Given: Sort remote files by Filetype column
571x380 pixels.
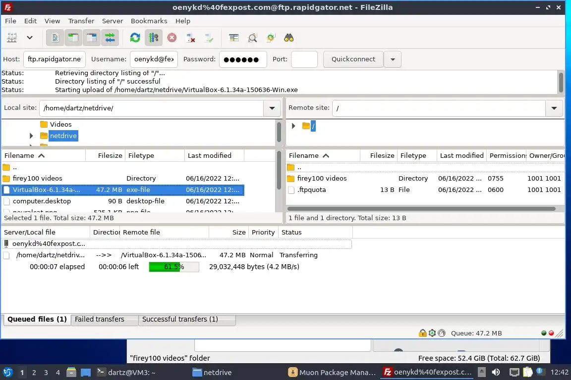Looking at the screenshot, I should pyautogui.click(x=417, y=156).
